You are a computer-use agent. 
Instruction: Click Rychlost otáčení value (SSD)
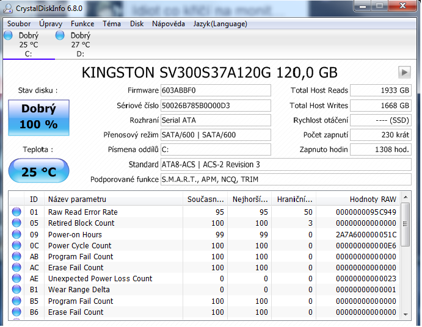pos(380,120)
